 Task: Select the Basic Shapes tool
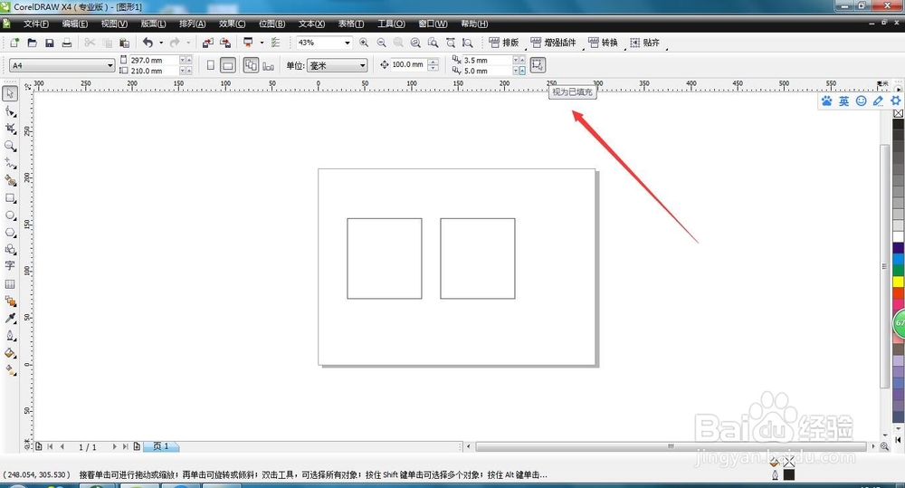(10, 250)
